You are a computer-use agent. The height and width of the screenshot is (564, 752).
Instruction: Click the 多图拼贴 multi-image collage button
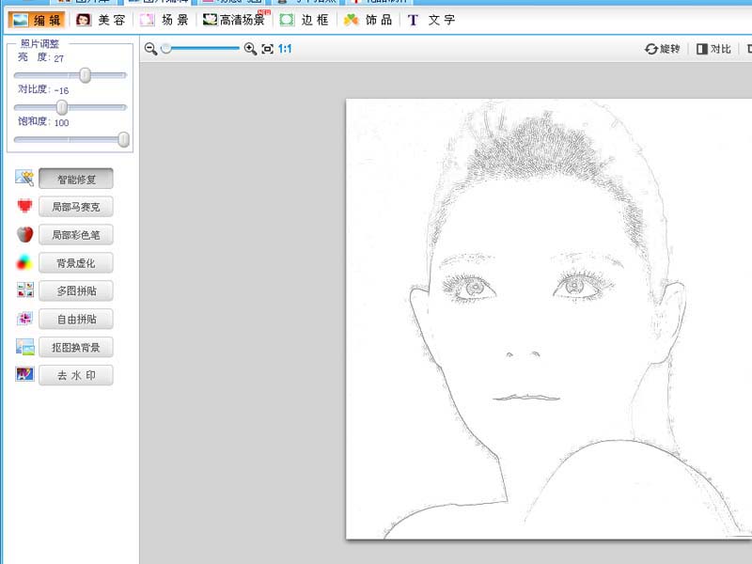click(x=76, y=290)
